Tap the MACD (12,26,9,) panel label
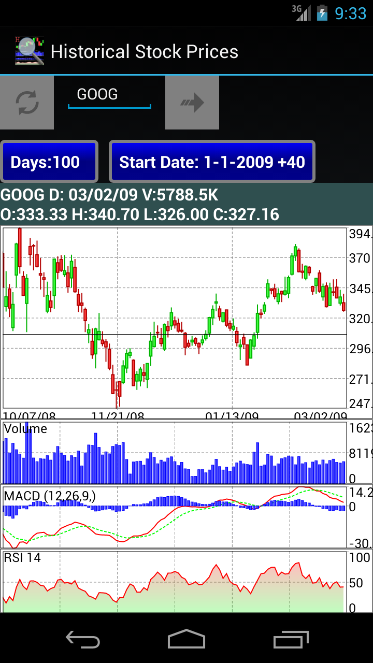 pos(50,496)
